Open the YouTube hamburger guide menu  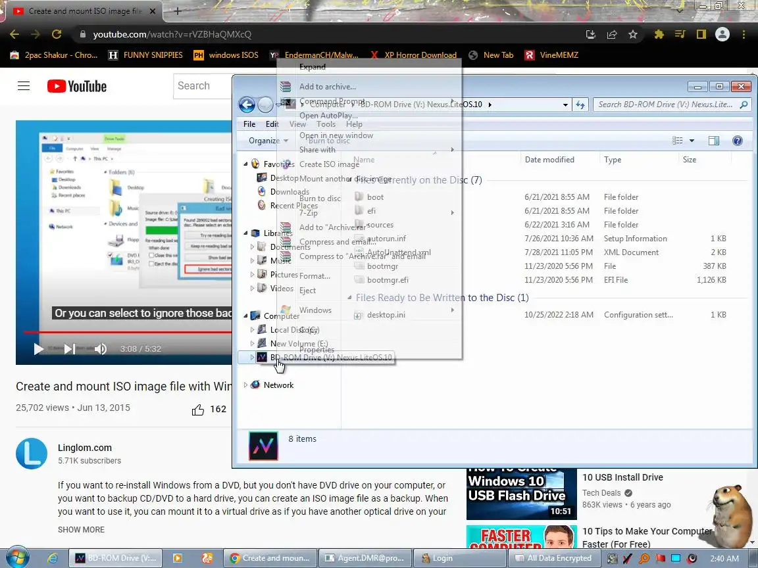(24, 86)
